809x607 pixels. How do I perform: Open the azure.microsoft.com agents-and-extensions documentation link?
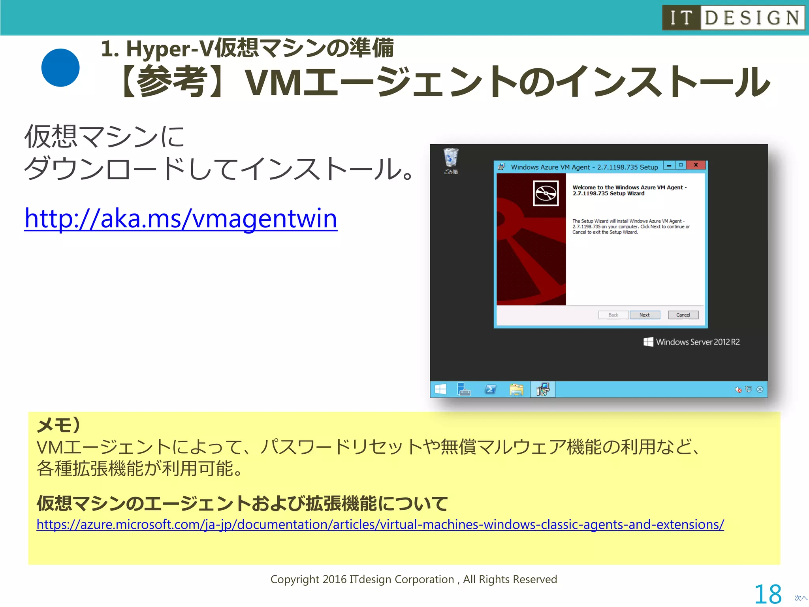pyautogui.click(x=380, y=525)
